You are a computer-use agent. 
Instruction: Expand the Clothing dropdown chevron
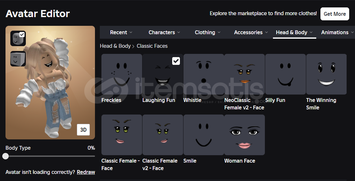click(219, 32)
